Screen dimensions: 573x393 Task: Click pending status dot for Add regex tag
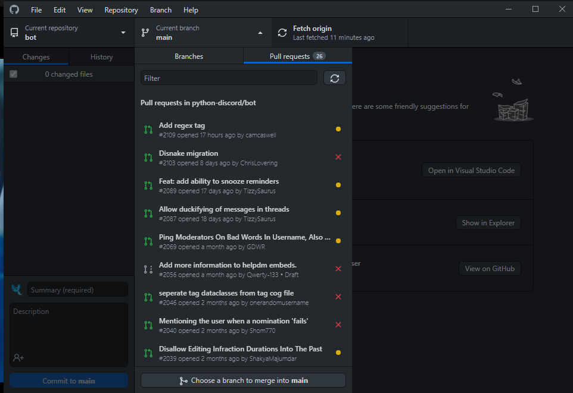[x=338, y=129]
